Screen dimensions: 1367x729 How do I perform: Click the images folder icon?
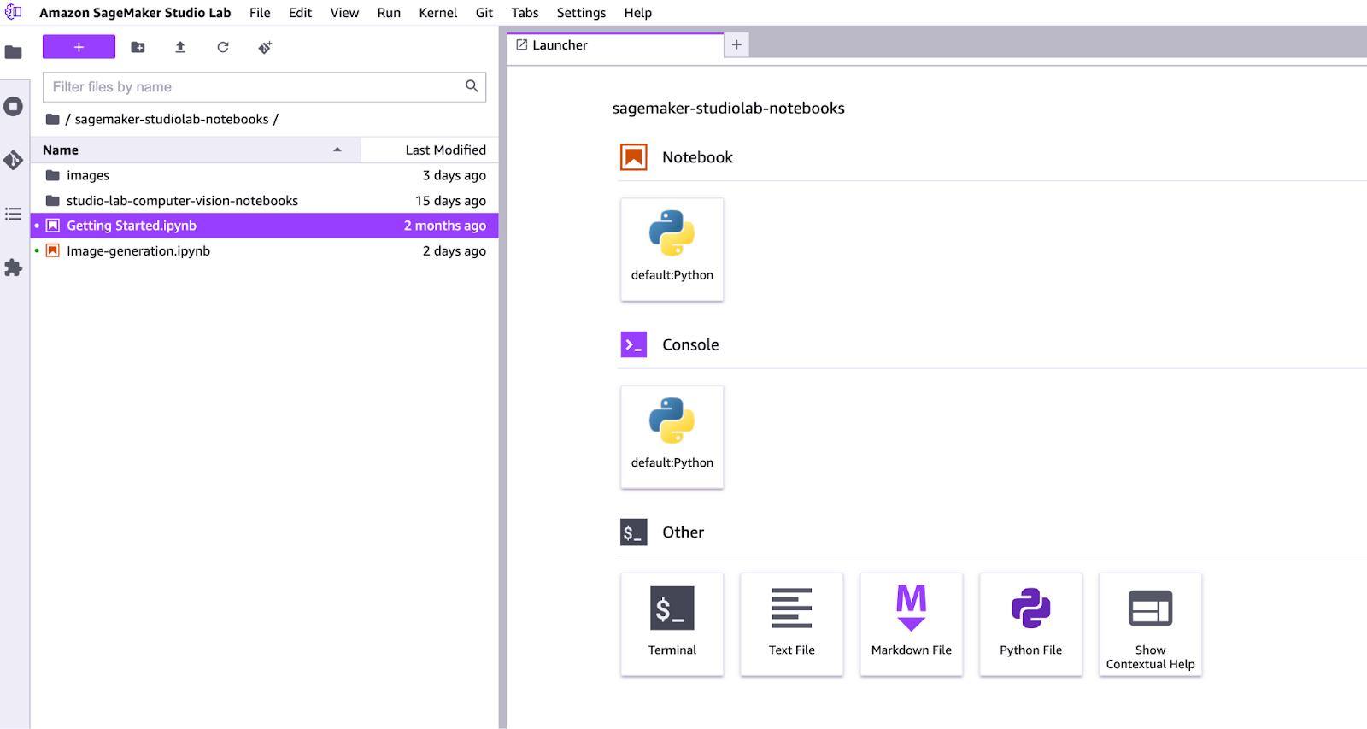click(52, 175)
